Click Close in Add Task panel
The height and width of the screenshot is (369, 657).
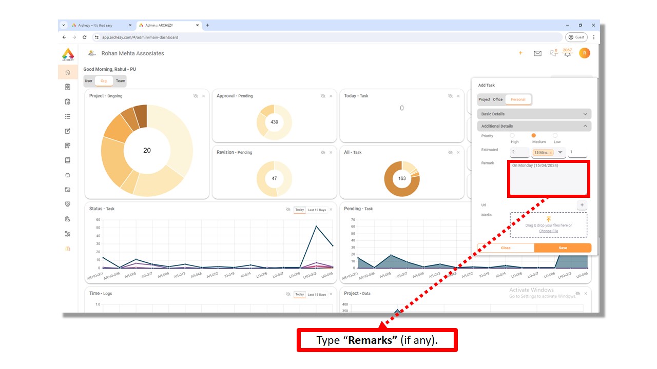click(x=506, y=248)
